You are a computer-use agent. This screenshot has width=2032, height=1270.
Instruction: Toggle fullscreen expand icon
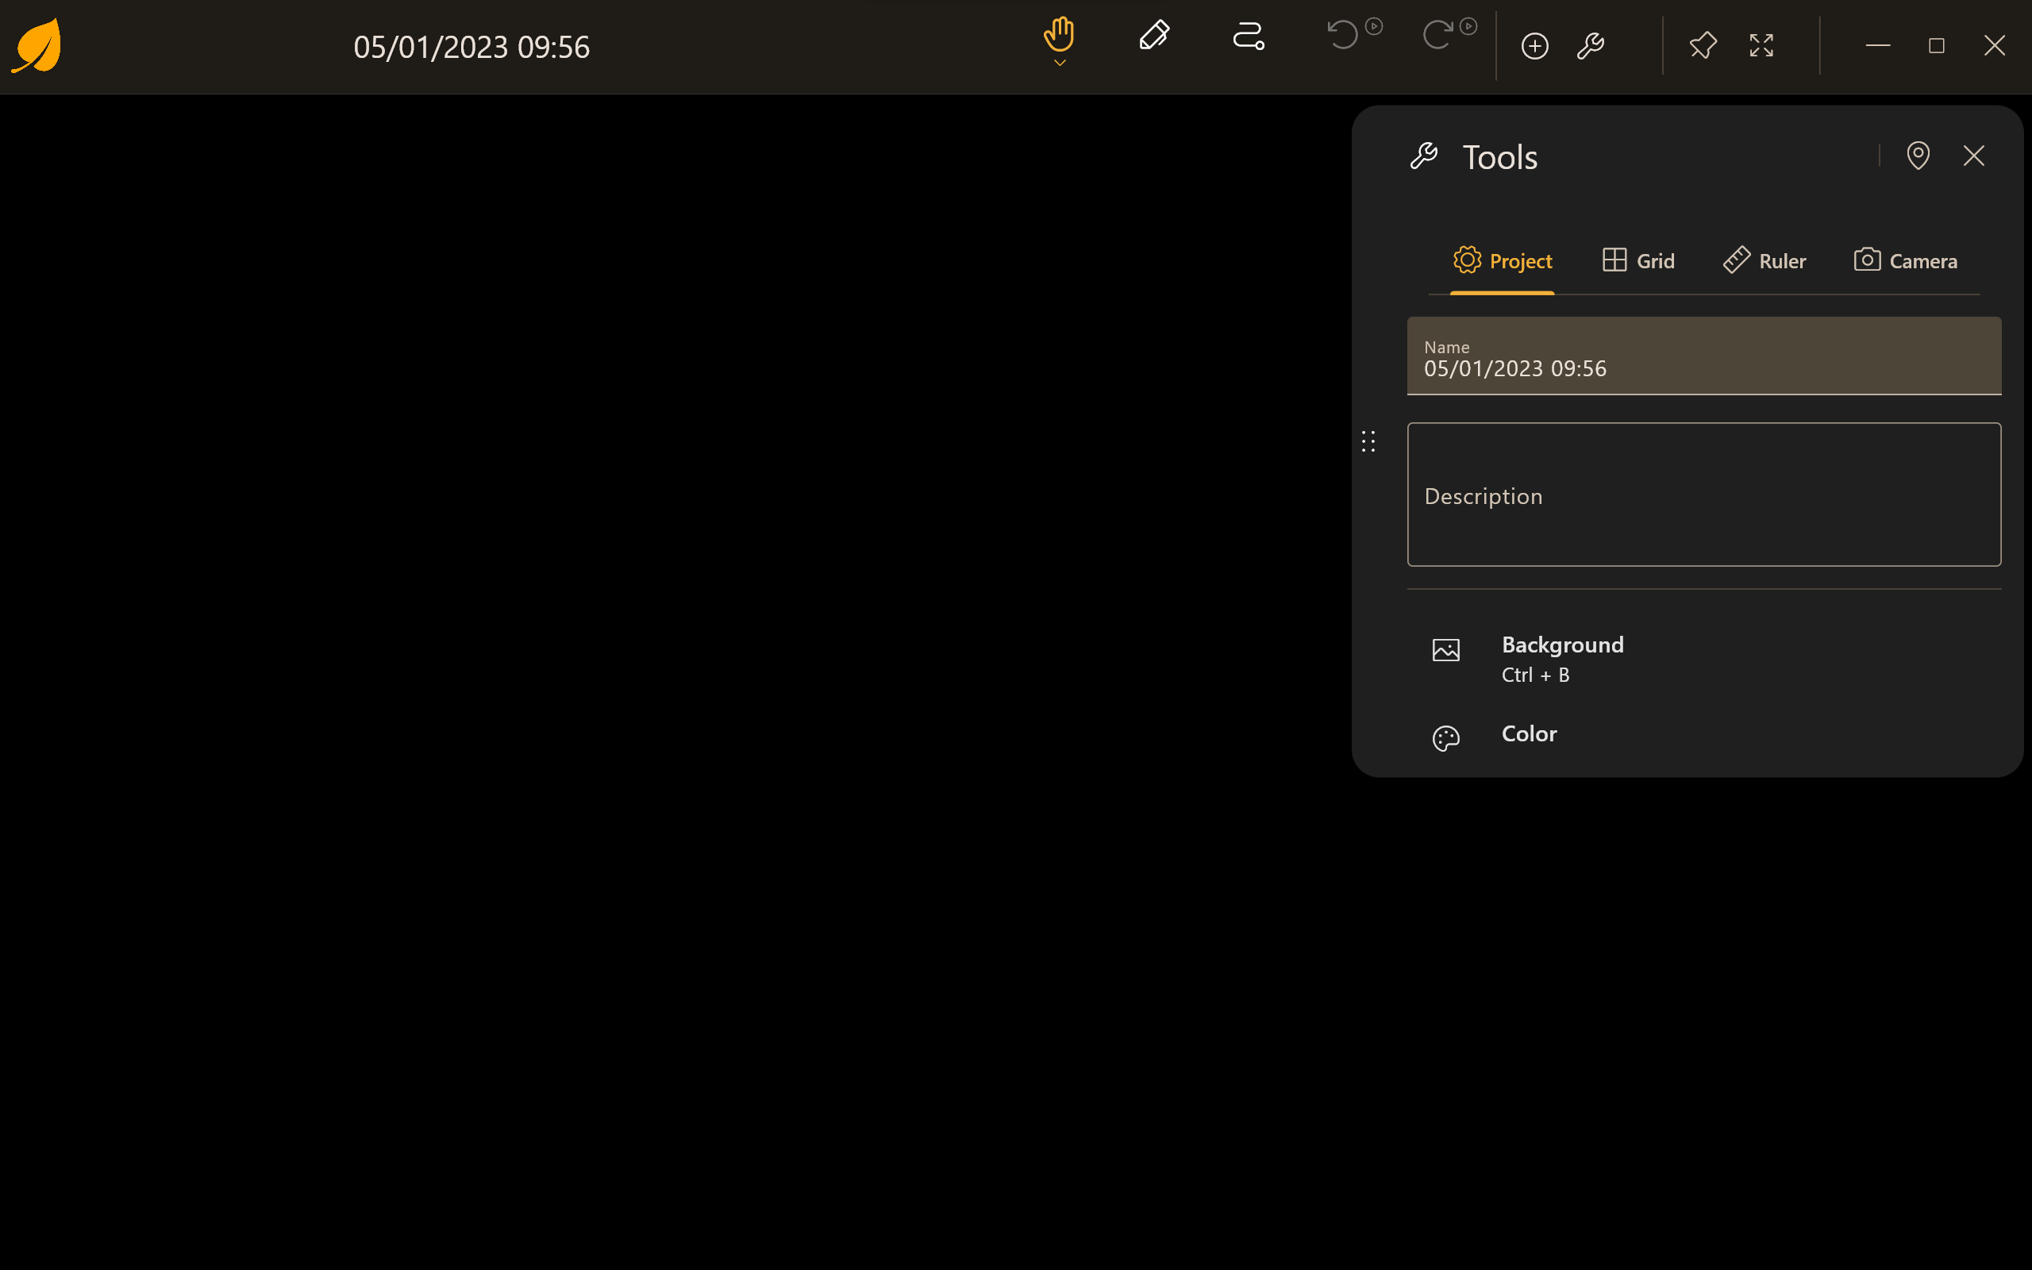(1761, 45)
